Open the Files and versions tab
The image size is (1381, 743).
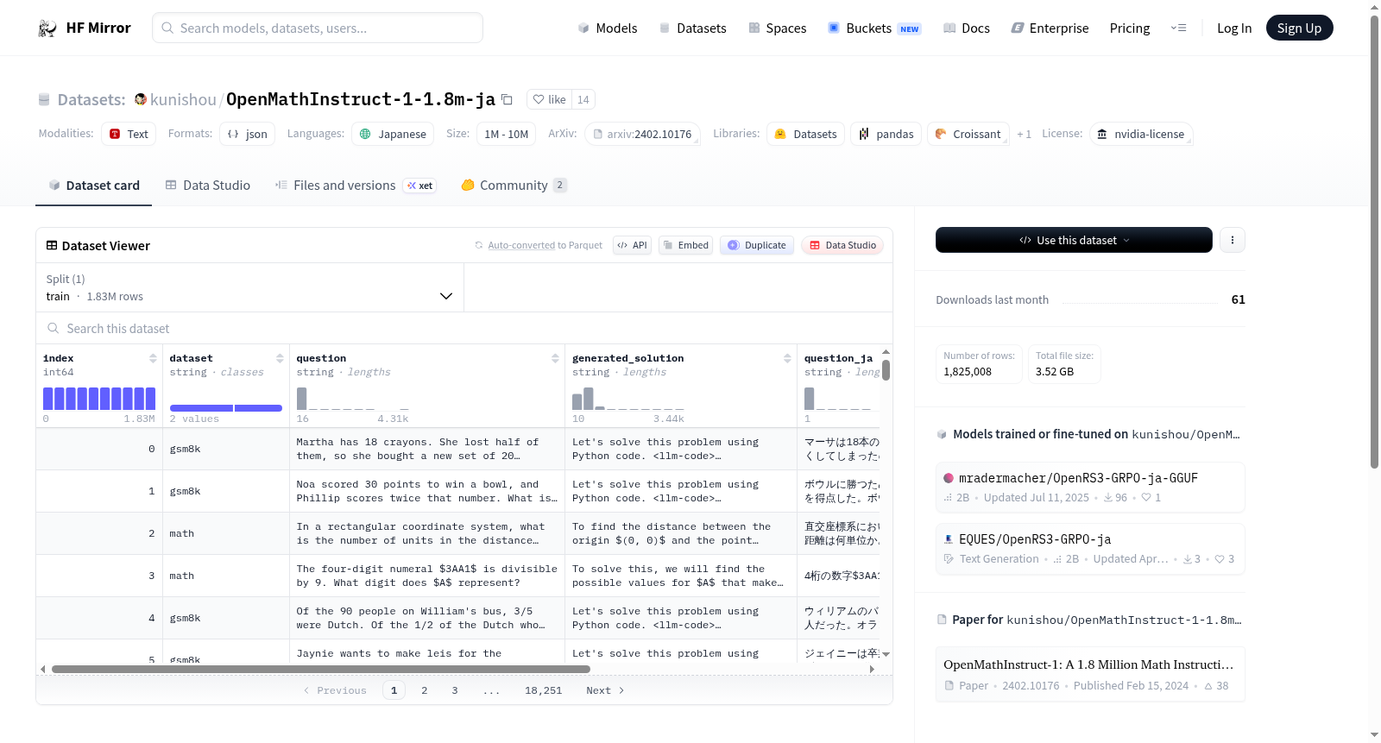[356, 186]
